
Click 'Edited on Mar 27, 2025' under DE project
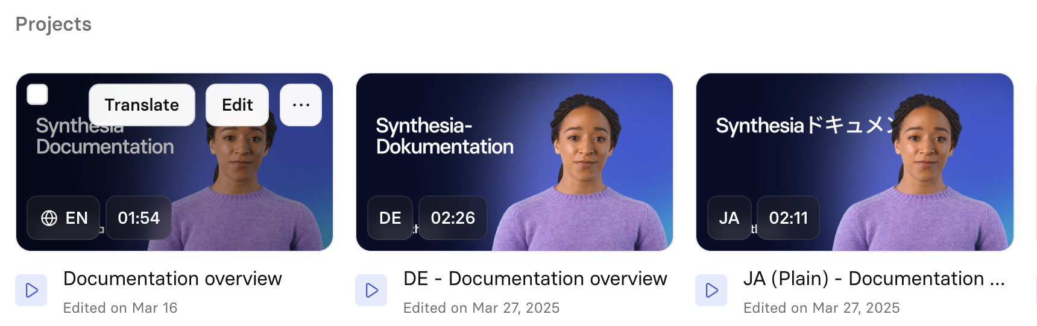(x=481, y=308)
